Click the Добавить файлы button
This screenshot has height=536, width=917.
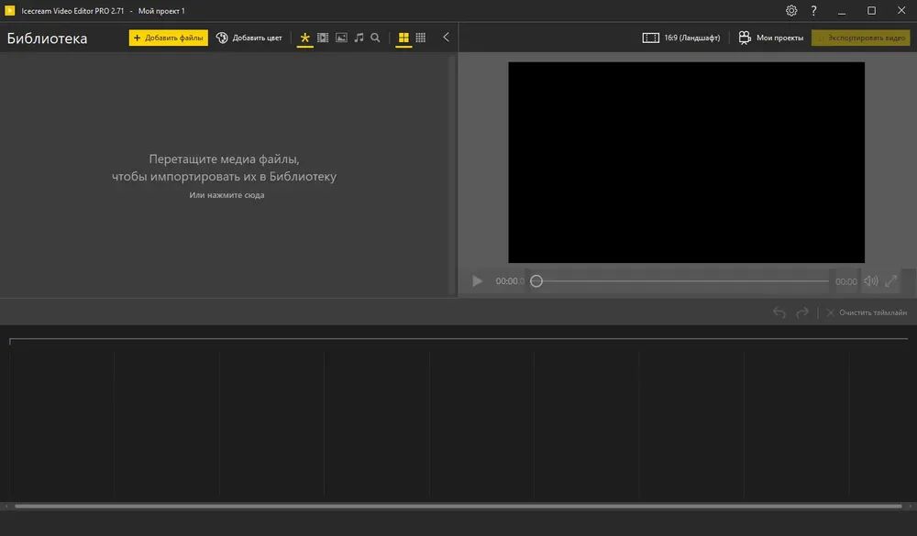tap(169, 38)
